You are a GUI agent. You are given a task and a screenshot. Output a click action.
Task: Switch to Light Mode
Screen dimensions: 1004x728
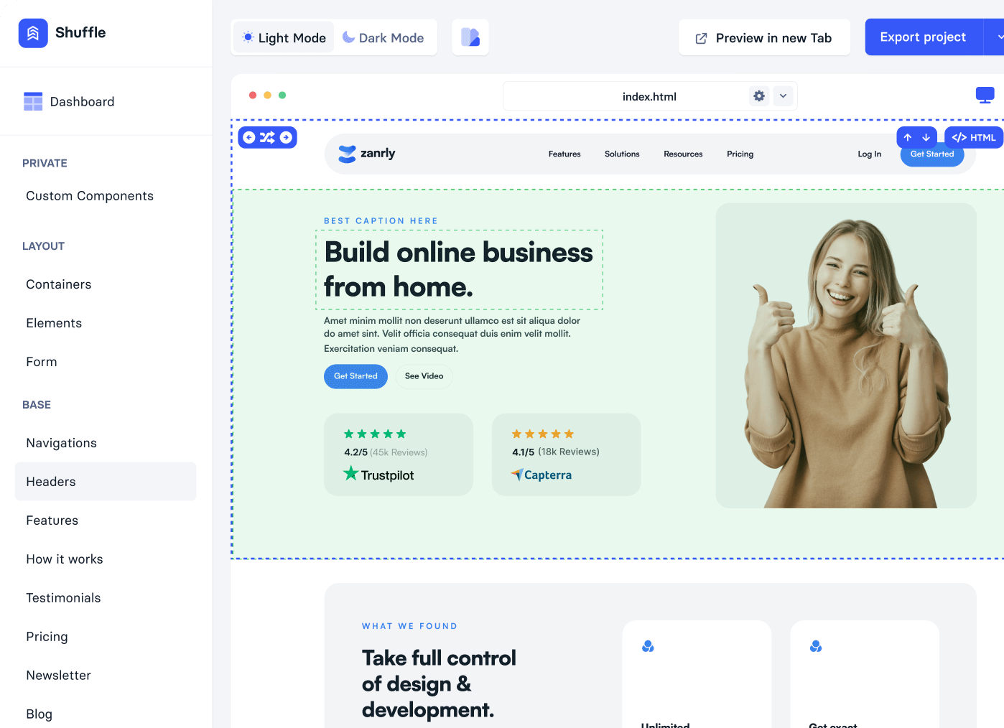coord(284,37)
